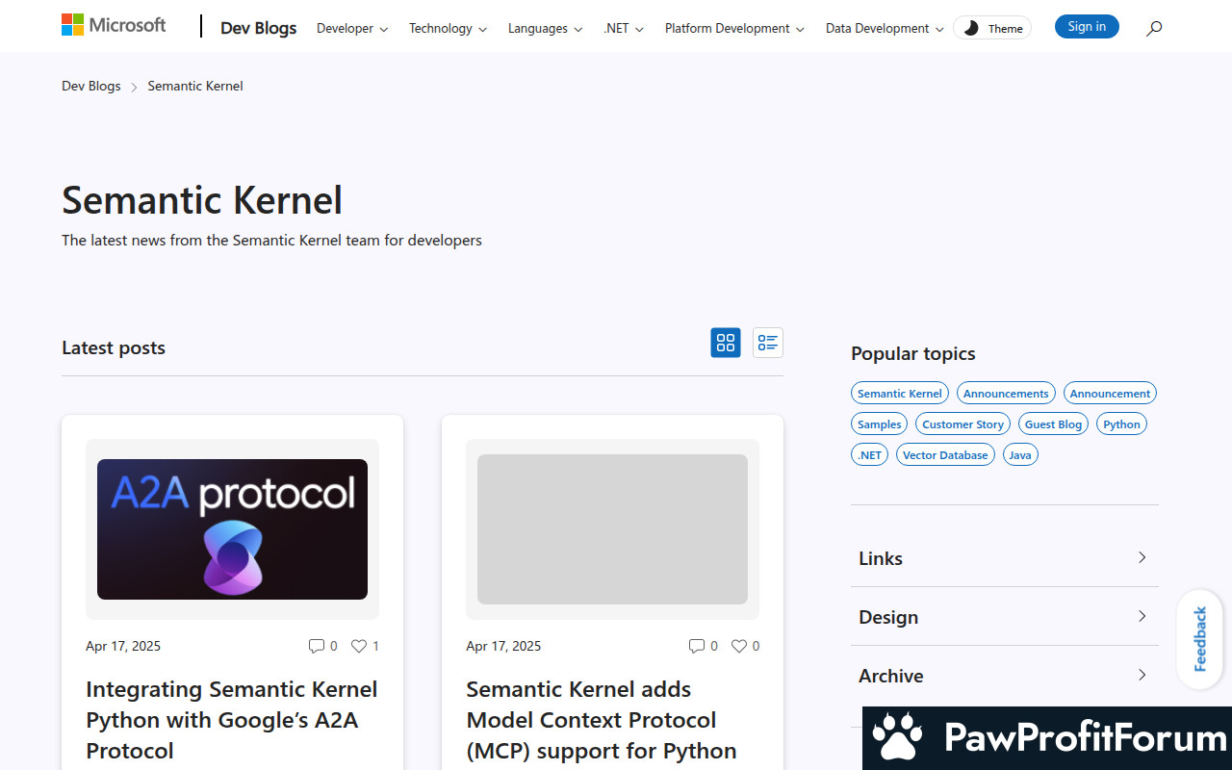Open the Platform Development menu
Screen dimensions: 1232x770
(x=734, y=28)
